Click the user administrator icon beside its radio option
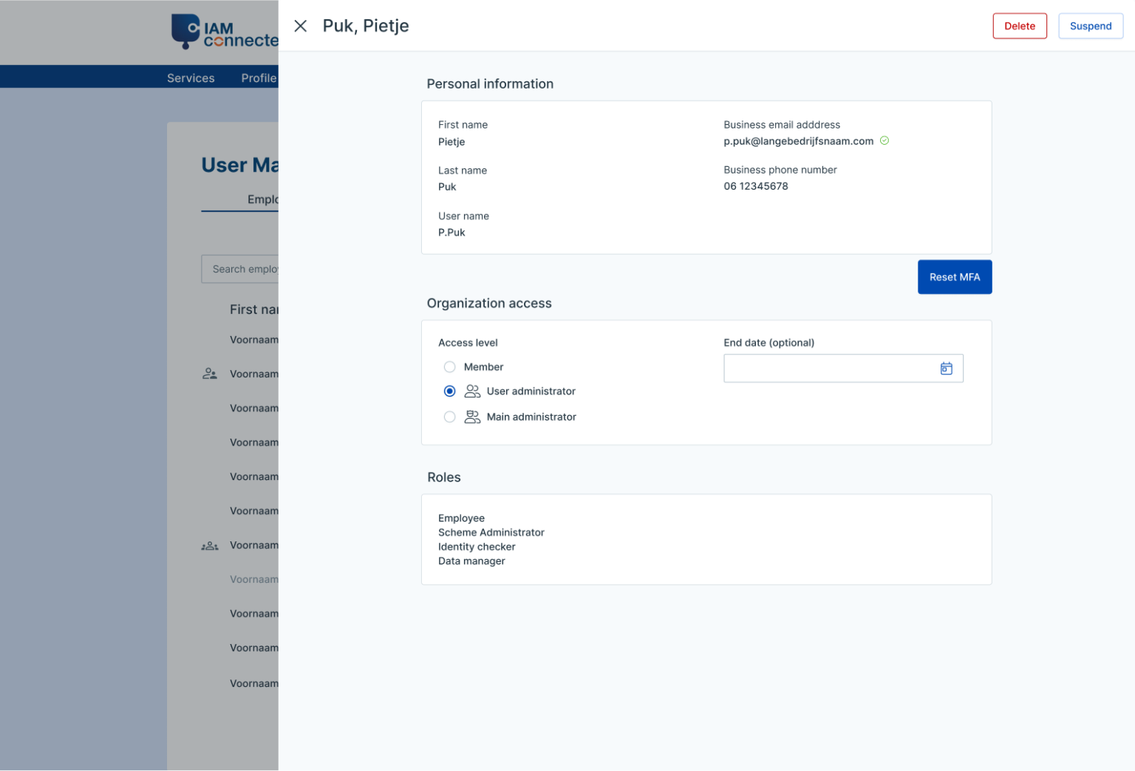This screenshot has width=1135, height=771. (x=472, y=391)
